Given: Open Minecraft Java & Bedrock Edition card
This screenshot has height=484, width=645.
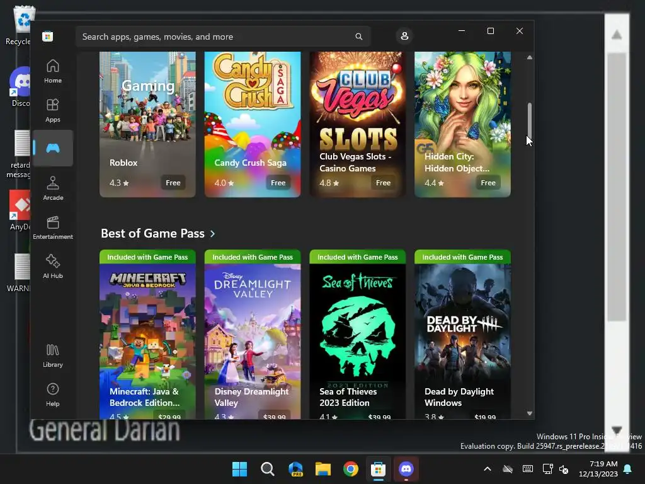Looking at the screenshot, I should [x=147, y=334].
